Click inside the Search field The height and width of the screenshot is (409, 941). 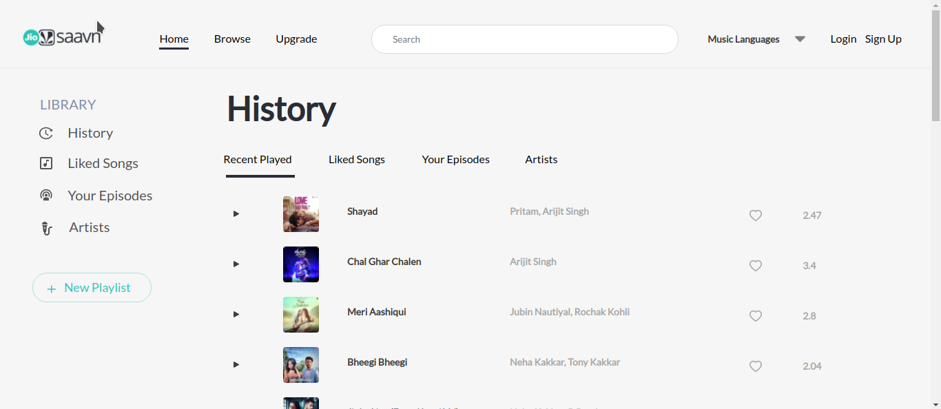tap(524, 39)
